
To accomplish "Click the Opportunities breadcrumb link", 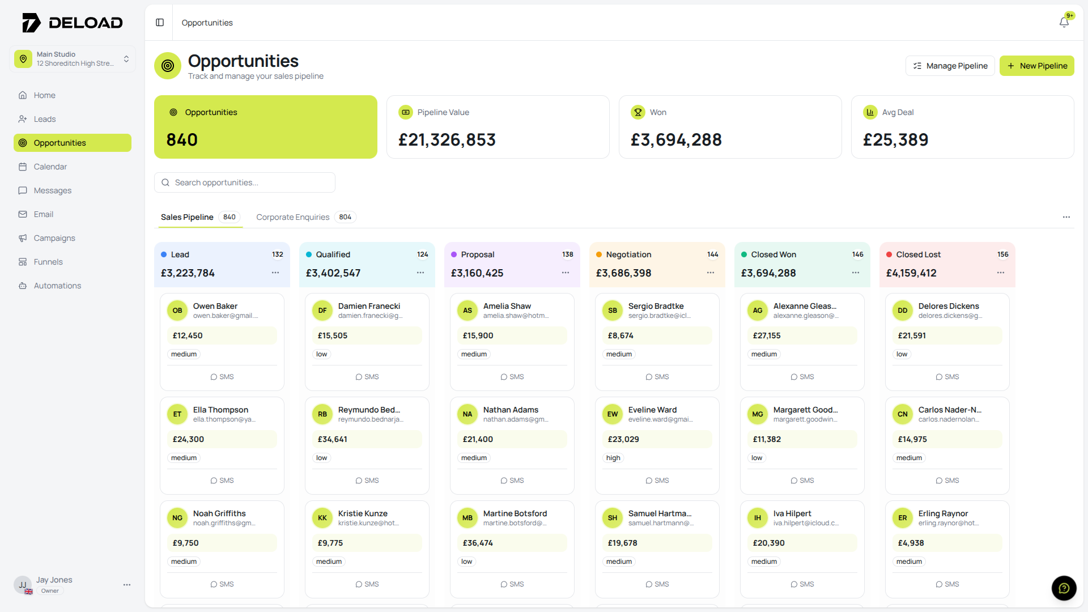I will pos(207,23).
